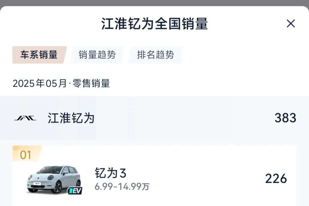309x206 pixels.
Task: Open the 钇为3 car thumbnail
Action: [x=54, y=180]
